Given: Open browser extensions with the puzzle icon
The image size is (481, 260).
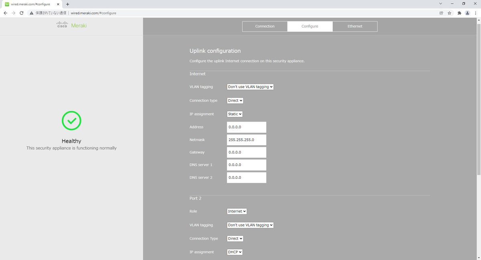Looking at the screenshot, I should [x=459, y=13].
